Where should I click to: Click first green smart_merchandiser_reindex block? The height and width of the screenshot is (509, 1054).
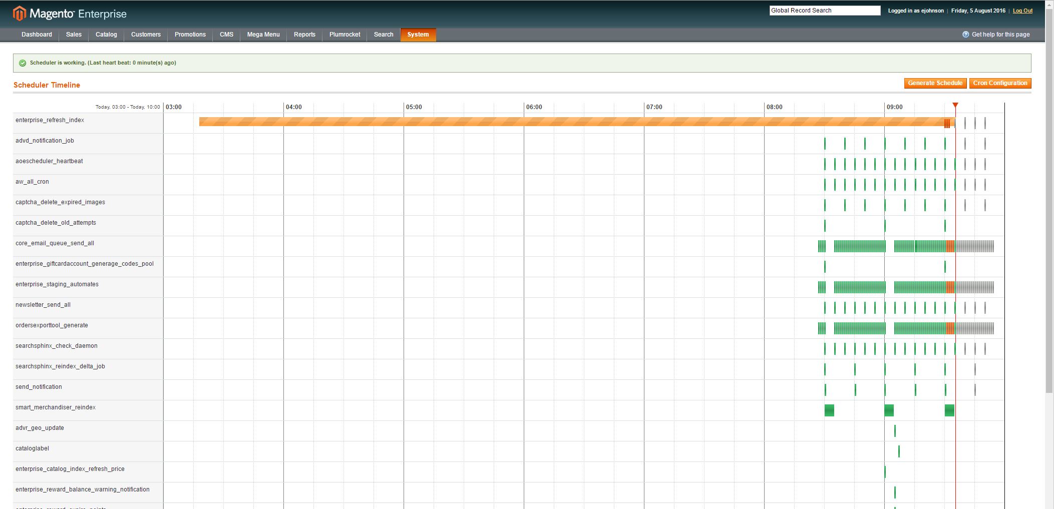click(x=829, y=410)
